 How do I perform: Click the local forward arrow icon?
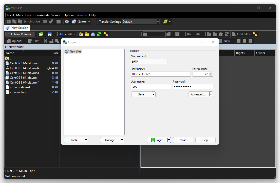click(x=70, y=34)
